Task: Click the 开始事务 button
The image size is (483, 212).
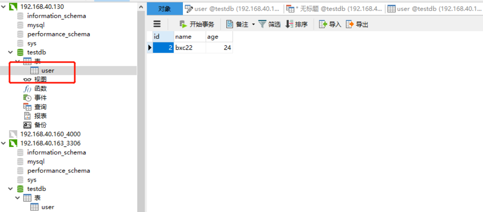Action: point(197,24)
